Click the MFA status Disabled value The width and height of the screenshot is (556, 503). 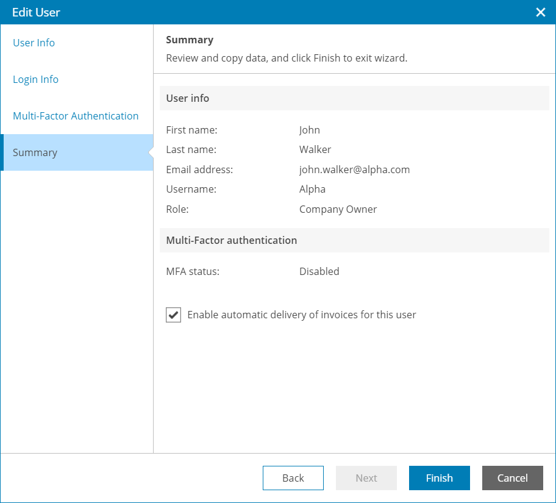[319, 271]
